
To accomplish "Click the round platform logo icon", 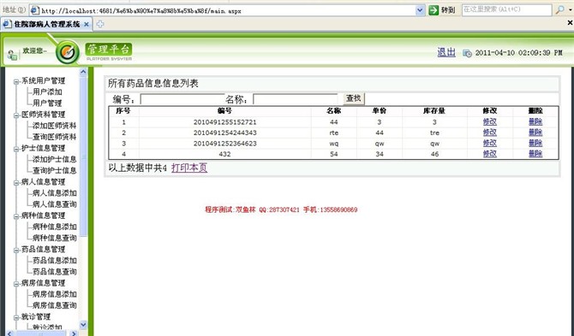I will 68,52.
